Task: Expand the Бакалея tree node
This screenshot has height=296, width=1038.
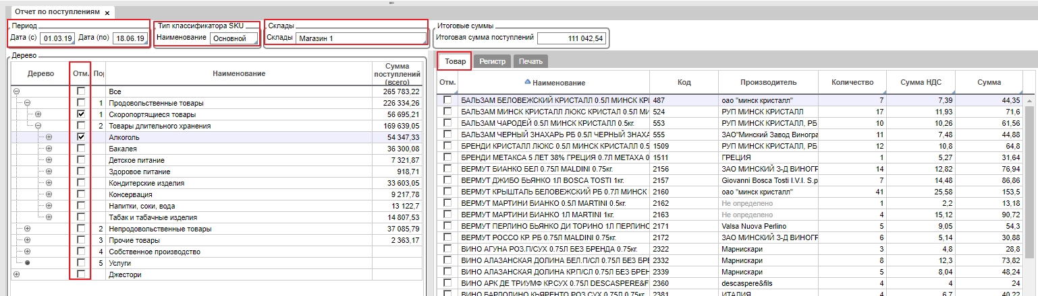Action: click(x=49, y=149)
